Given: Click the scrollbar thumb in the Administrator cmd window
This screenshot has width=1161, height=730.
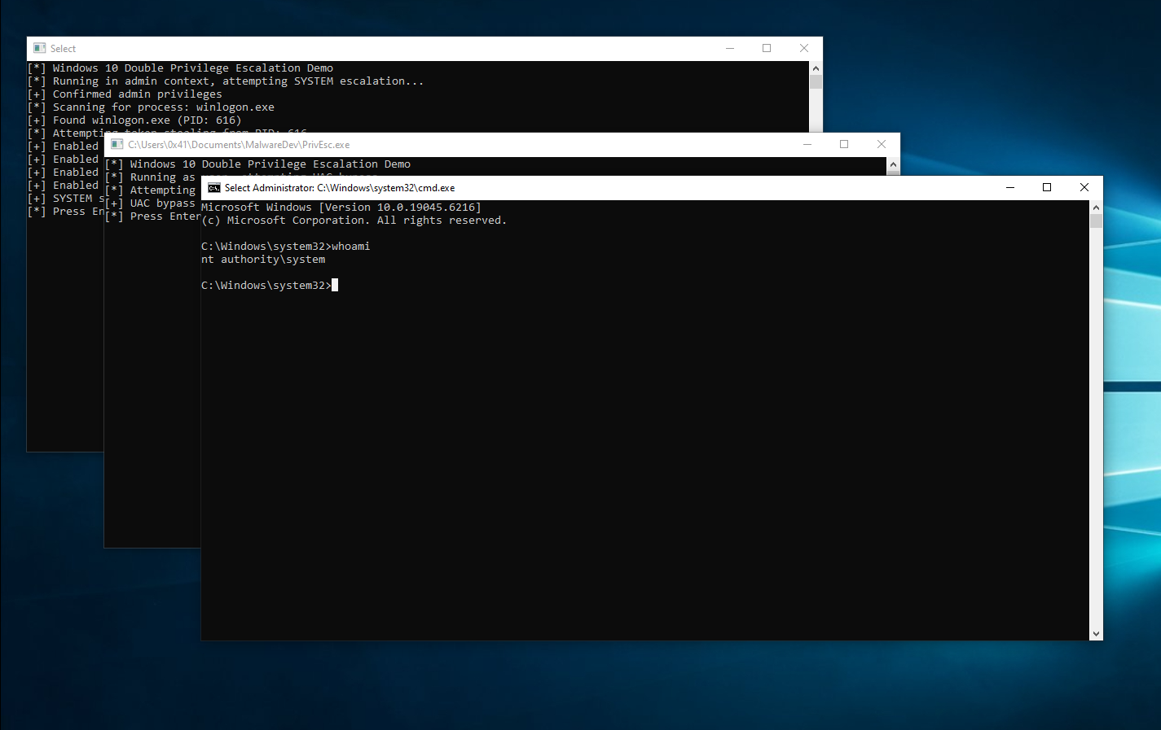Looking at the screenshot, I should click(x=1096, y=221).
